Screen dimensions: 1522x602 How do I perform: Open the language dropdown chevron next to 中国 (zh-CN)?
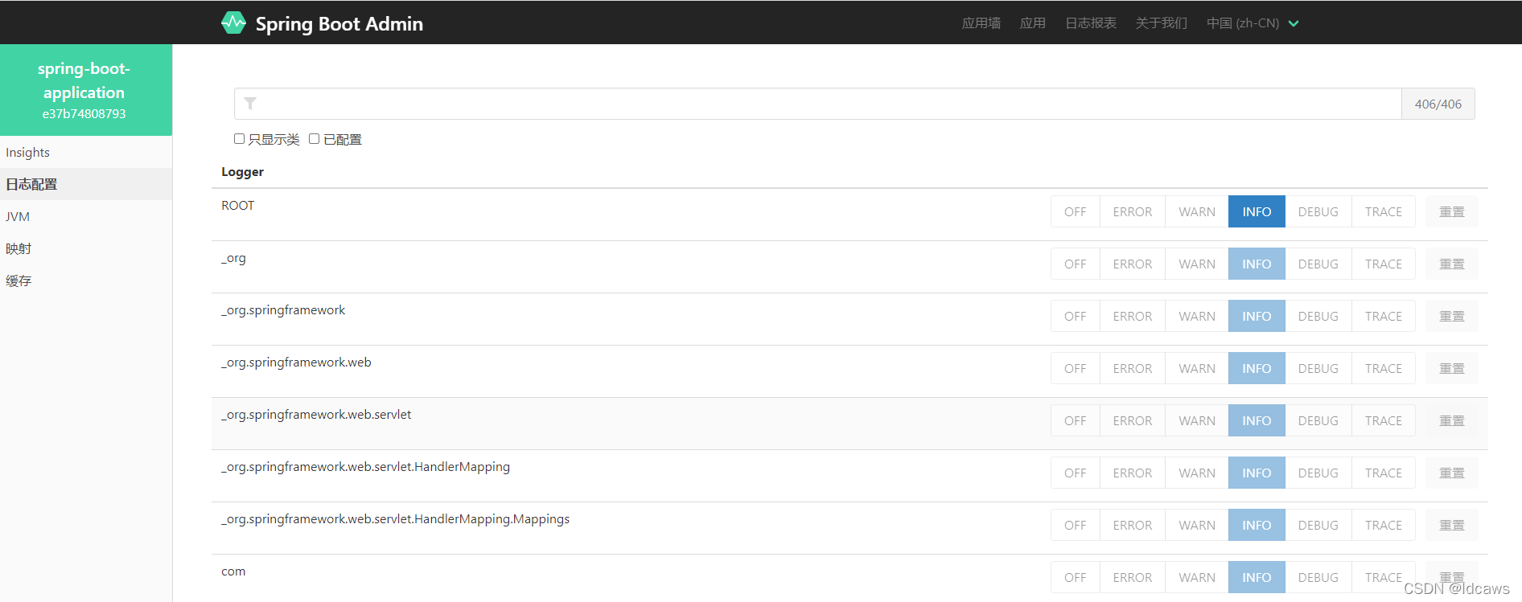1294,23
